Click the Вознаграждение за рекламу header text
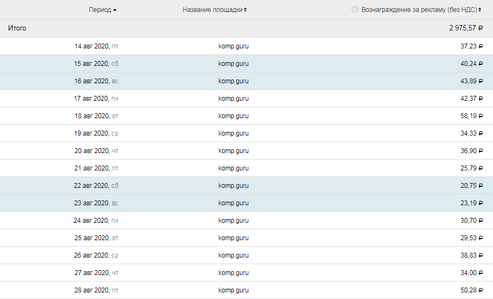 coord(419,10)
